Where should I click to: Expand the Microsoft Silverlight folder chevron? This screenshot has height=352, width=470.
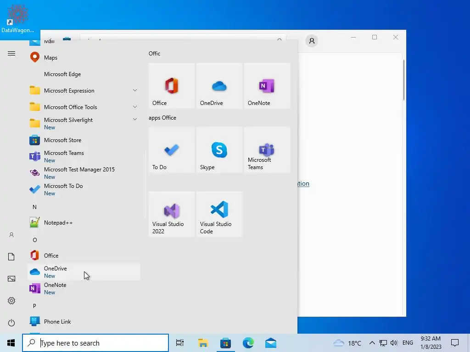point(135,119)
